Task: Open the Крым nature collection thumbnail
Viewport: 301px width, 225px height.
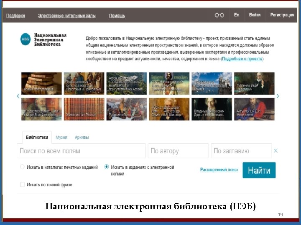Action: (212, 83)
